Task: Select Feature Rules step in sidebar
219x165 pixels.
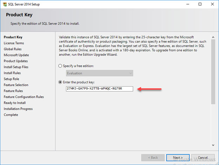Action: pos(13,91)
